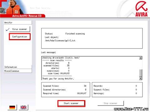Click the Scanned files statistics box
This screenshot has width=150, height=112.
[x=66, y=90]
